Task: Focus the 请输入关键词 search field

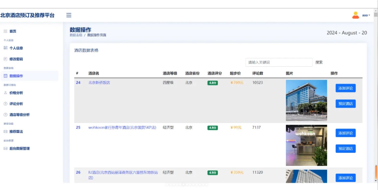Action: pos(279,62)
